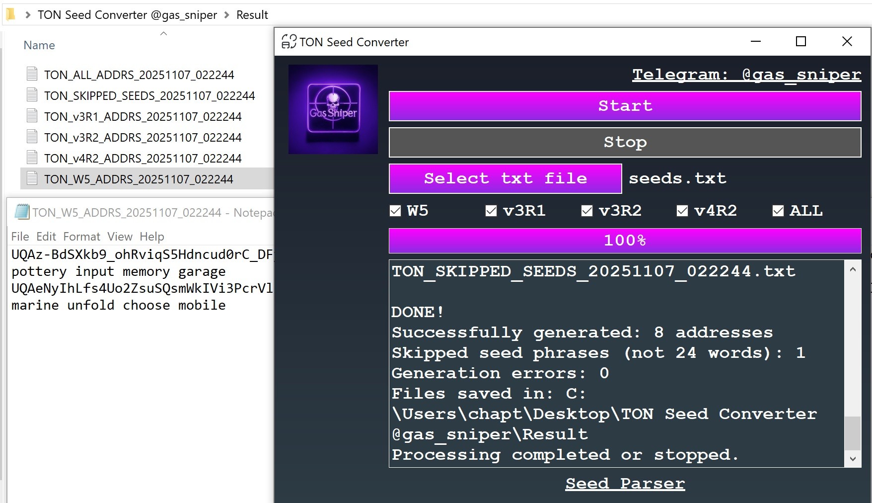Screen dimensions: 872x503
Task: Click the sort arrow above the Name column
Action: pyautogui.click(x=163, y=34)
